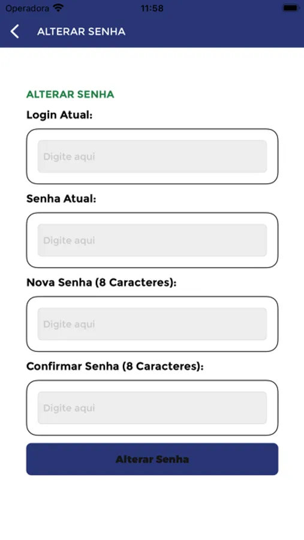Tap the green ALTERAR SENHA section heading
The image size is (304, 540).
70,94
